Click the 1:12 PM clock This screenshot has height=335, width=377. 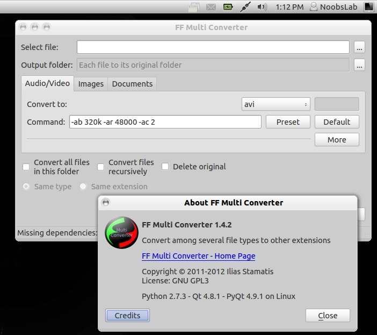[289, 7]
